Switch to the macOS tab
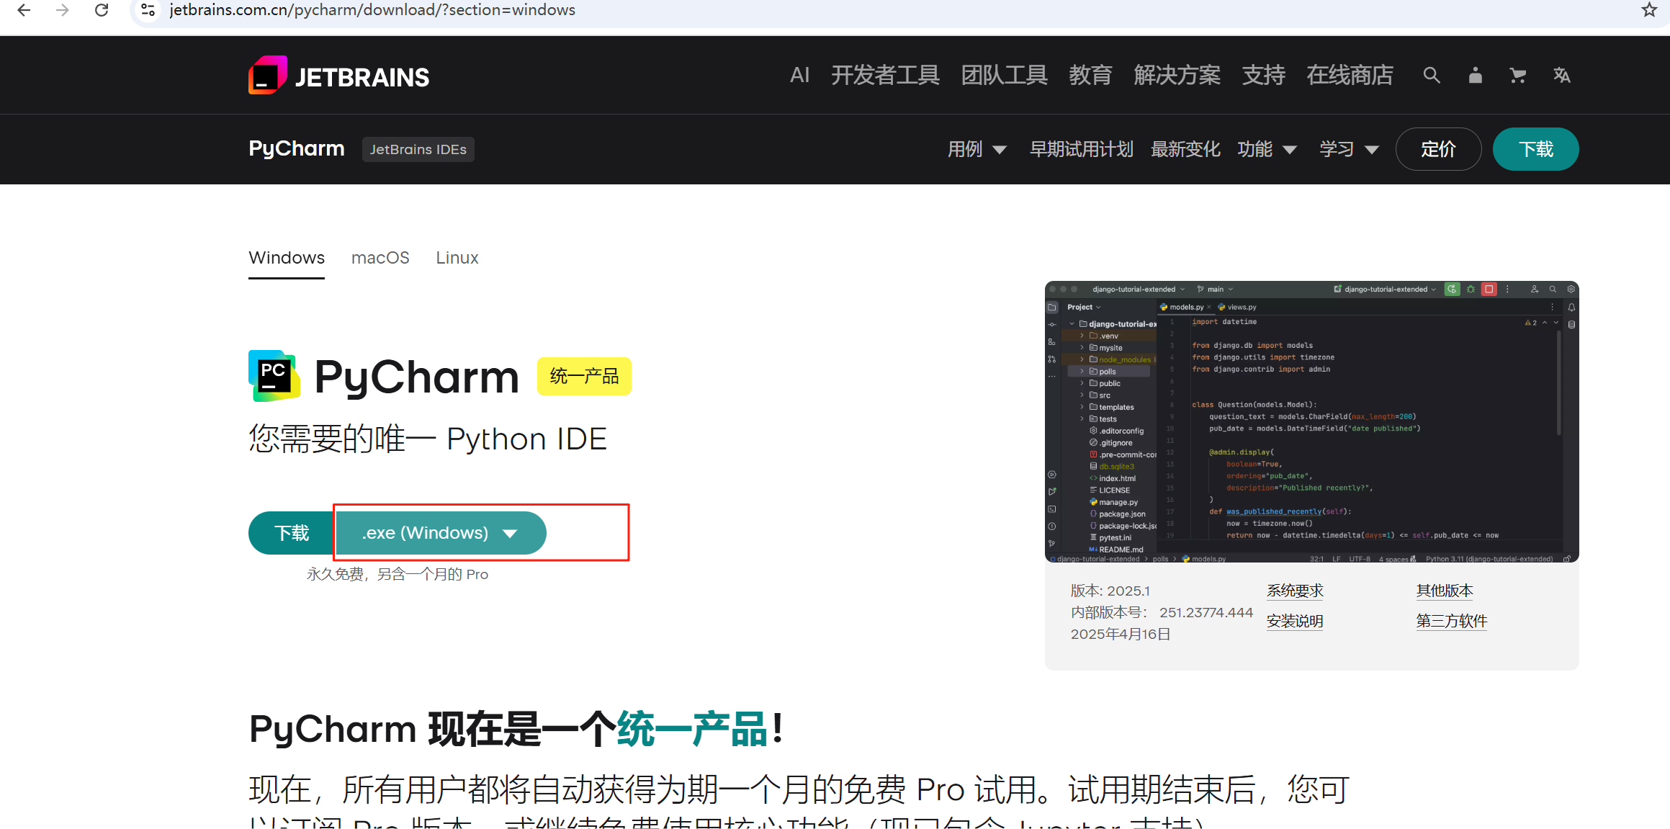This screenshot has width=1670, height=829. (380, 258)
